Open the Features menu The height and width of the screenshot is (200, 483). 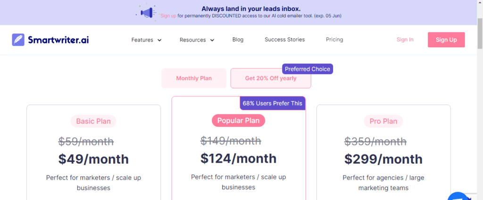tap(142, 40)
